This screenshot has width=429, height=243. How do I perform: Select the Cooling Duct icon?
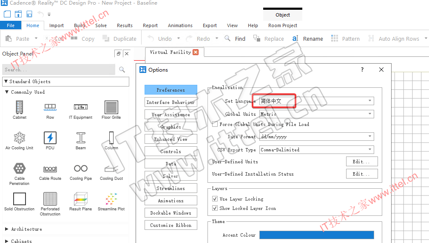(111, 169)
